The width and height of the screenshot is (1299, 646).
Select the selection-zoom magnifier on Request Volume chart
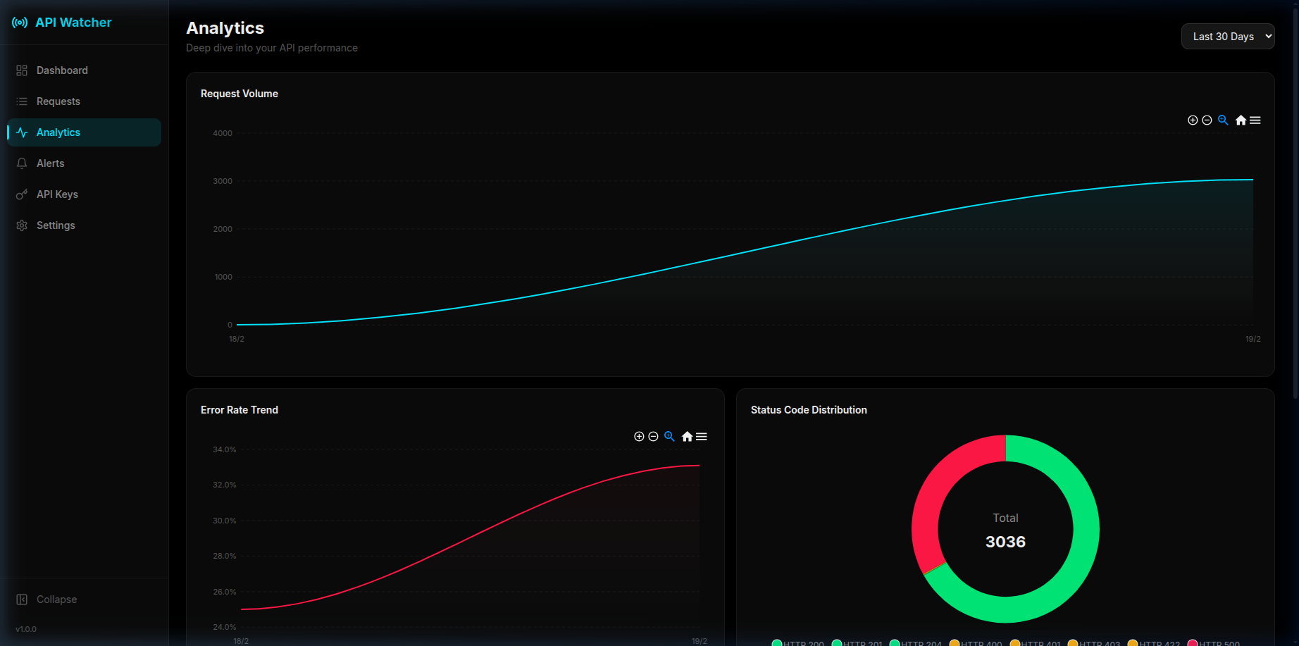point(1223,120)
